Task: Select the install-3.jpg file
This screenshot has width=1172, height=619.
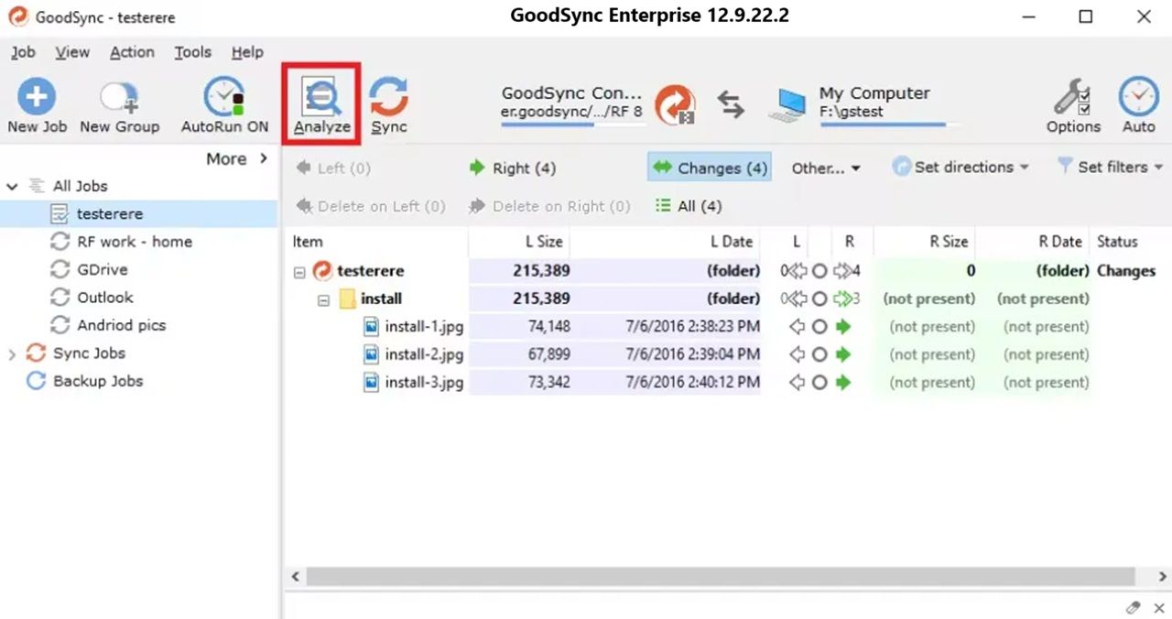Action: pyautogui.click(x=424, y=382)
